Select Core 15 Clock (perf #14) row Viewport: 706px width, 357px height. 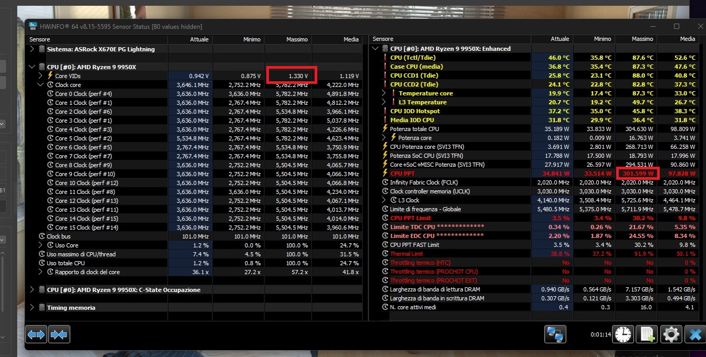pyautogui.click(x=194, y=228)
